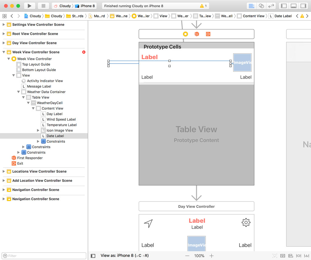Expand the Settings View Controller Scene
311x260 pixels.
[x=4, y=25]
